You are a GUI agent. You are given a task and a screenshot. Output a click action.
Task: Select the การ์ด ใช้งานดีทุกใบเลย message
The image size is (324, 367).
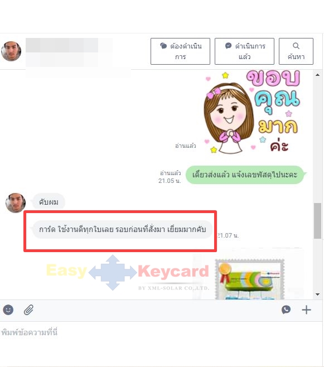[122, 229]
